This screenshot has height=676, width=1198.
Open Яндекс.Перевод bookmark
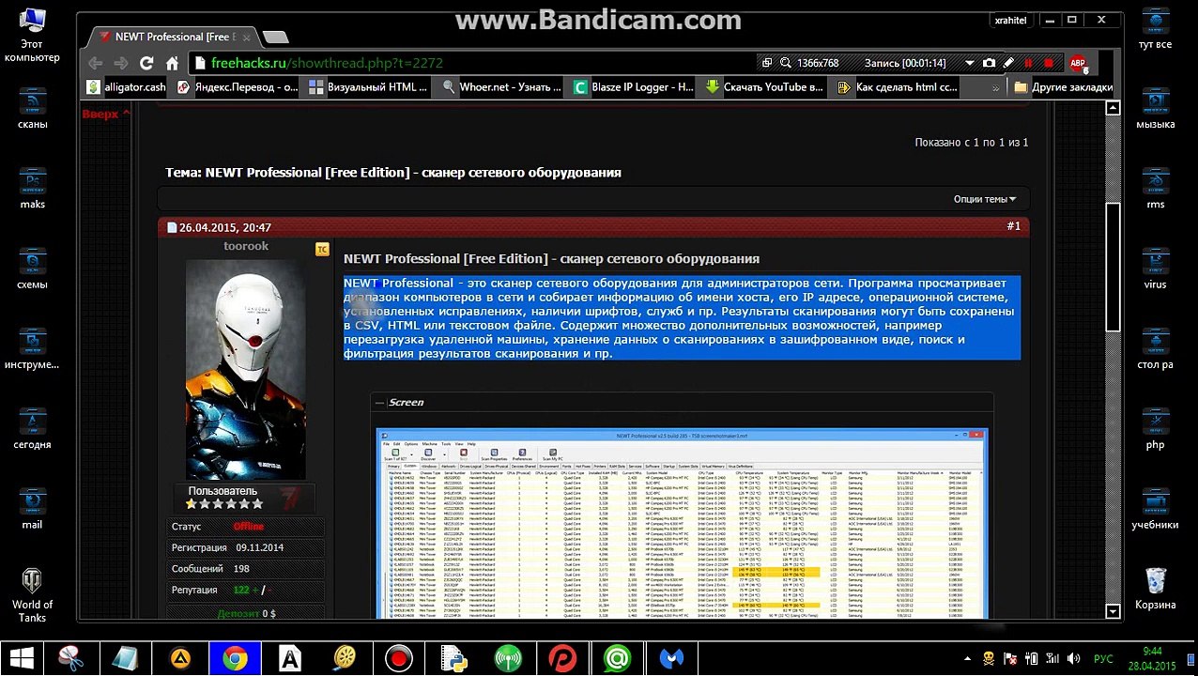tap(238, 87)
